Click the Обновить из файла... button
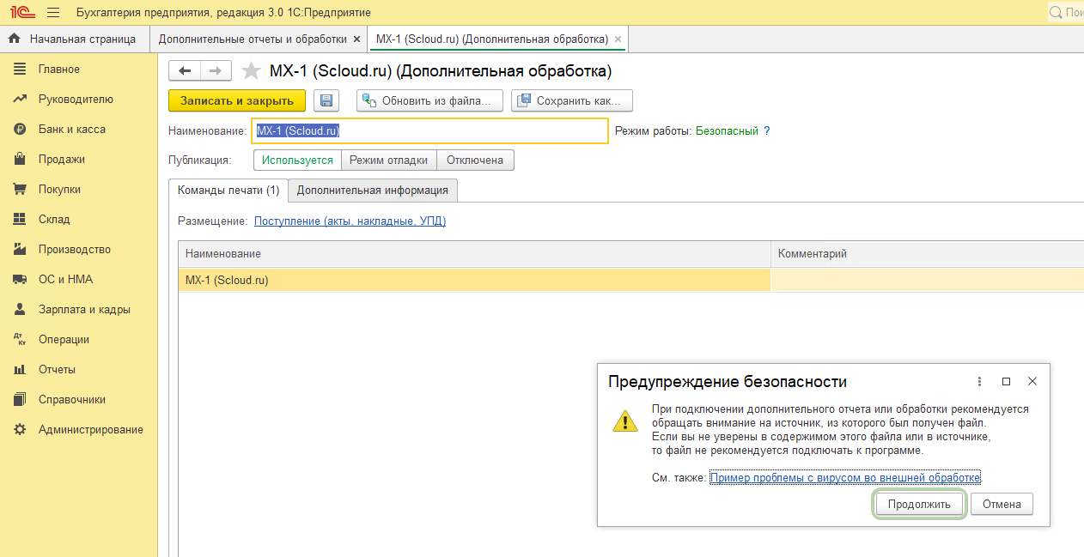 pos(429,100)
